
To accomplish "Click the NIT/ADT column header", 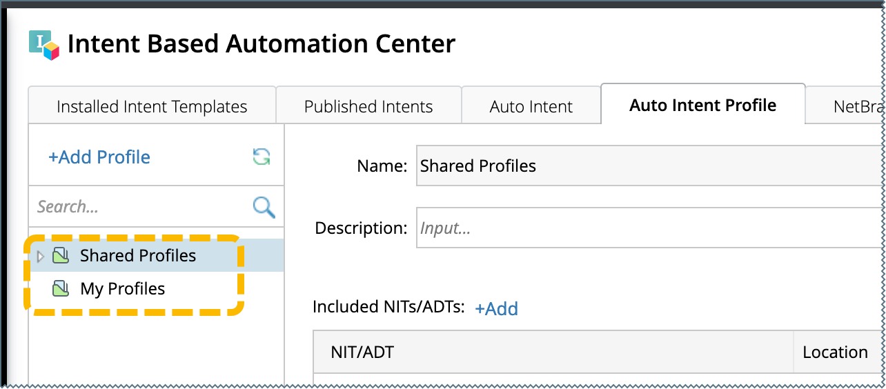I will (552, 352).
